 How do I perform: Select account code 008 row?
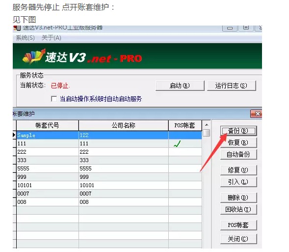tap(109, 202)
